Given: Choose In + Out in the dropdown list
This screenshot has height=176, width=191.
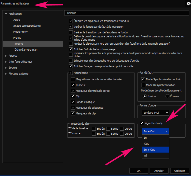Looking at the screenshot, I should click(x=155, y=150).
